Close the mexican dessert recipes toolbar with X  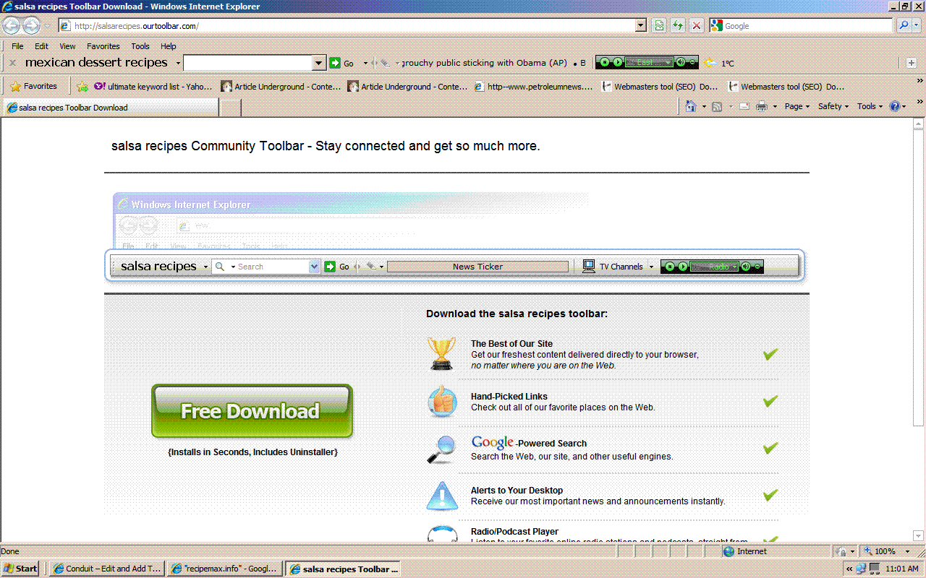(12, 63)
